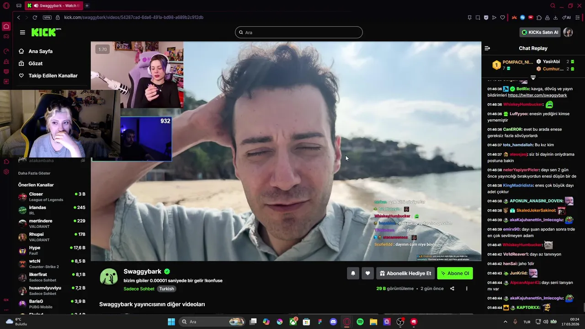Image resolution: width=585 pixels, height=329 pixels.
Task: Open the Shazam extension icon
Action: (522, 17)
